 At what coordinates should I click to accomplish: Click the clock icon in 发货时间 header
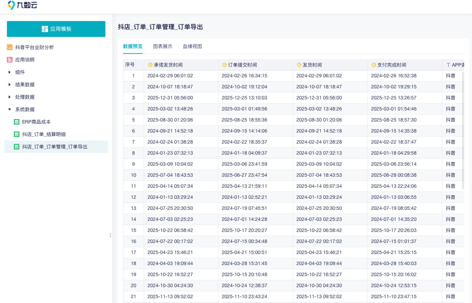click(299, 65)
